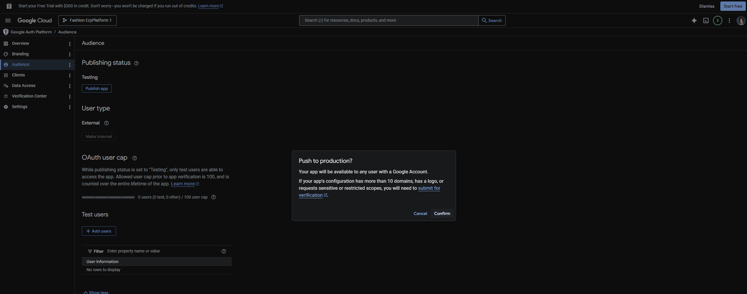
Task: Open notifications badge showing 2
Action: 717,20
